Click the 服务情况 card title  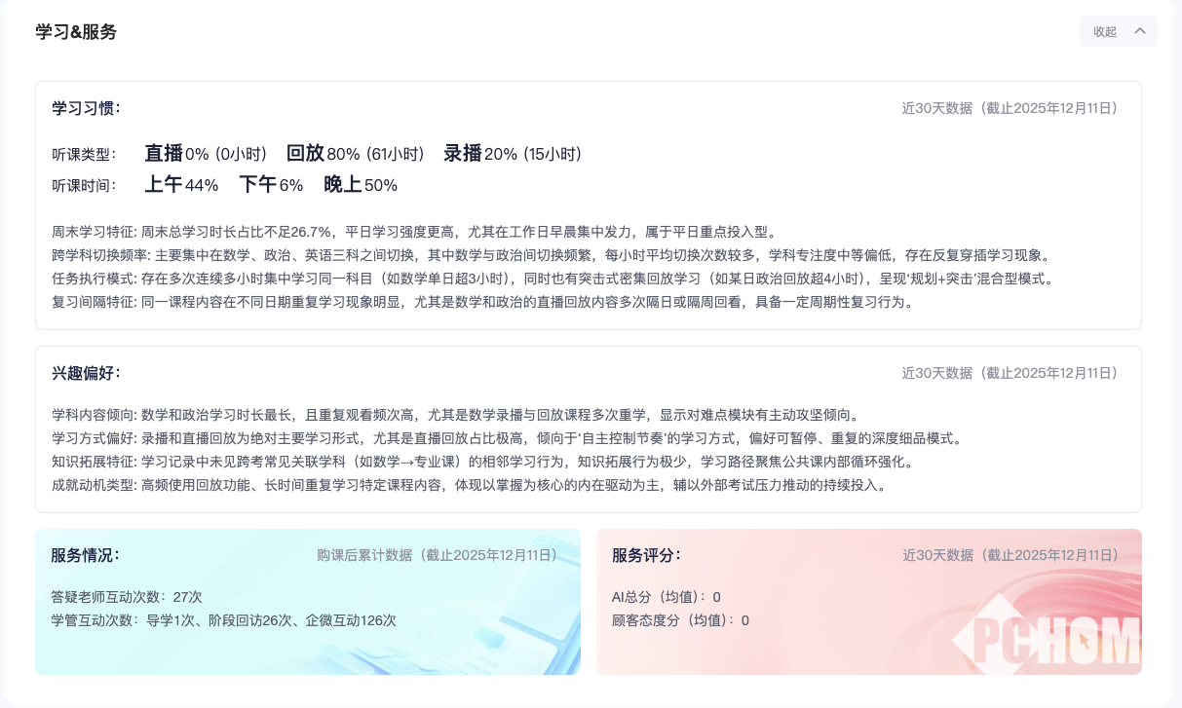click(x=85, y=556)
